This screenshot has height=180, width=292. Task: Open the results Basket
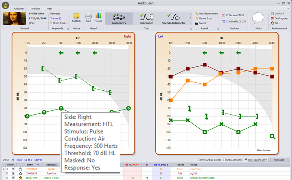click(200, 23)
